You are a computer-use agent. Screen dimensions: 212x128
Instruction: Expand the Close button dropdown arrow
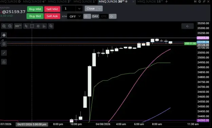[x=100, y=9]
